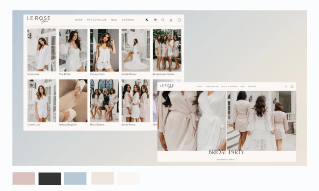
Task: Open Personalize on the collections page
Action: tap(97, 20)
